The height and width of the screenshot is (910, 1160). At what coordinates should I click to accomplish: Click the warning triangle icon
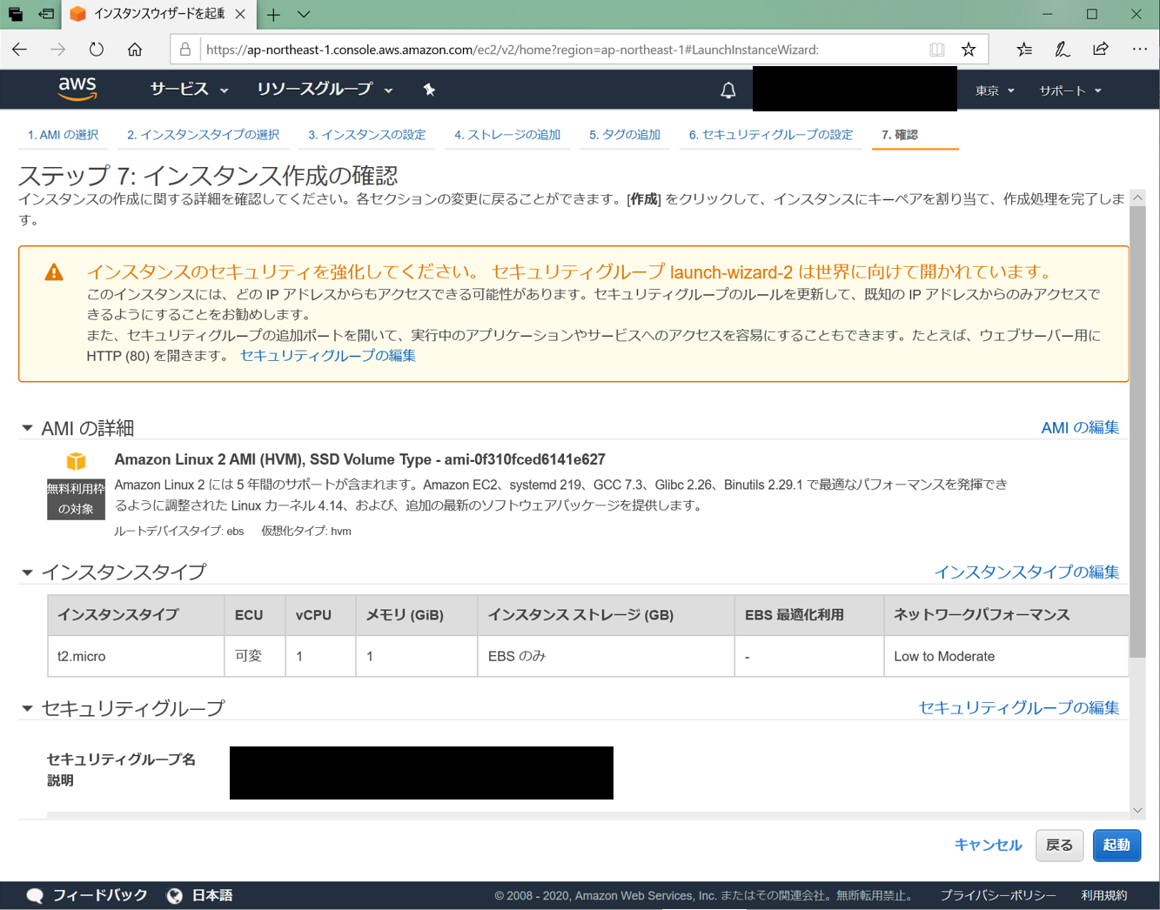pos(54,272)
